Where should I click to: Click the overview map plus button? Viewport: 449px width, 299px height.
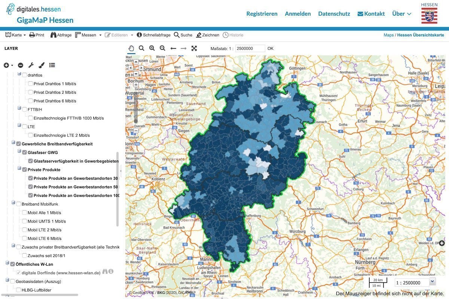pos(442,243)
